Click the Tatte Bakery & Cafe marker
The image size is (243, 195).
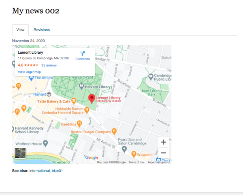(74, 101)
